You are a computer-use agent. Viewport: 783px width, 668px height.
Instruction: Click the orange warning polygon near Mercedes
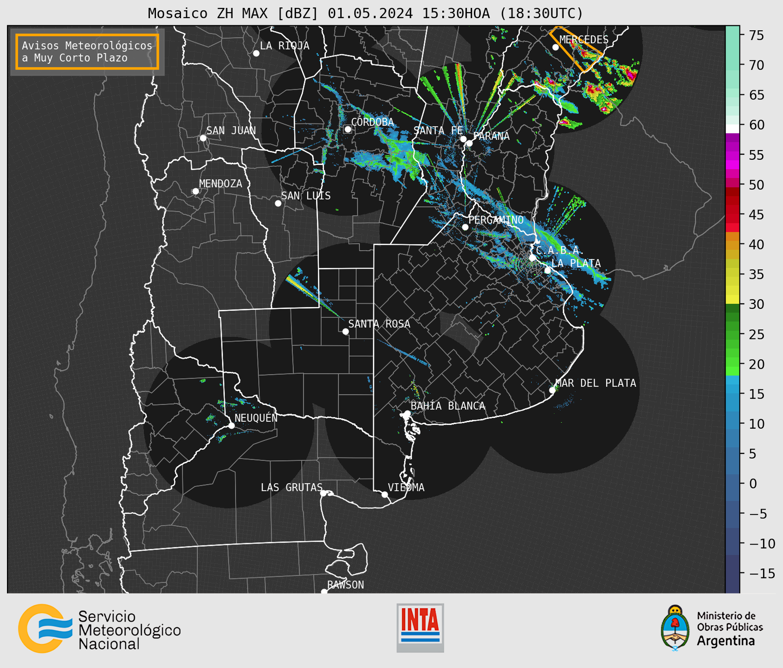click(576, 49)
